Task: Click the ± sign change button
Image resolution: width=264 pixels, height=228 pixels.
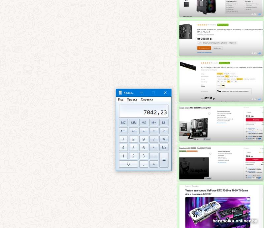Action: pyautogui.click(x=154, y=131)
